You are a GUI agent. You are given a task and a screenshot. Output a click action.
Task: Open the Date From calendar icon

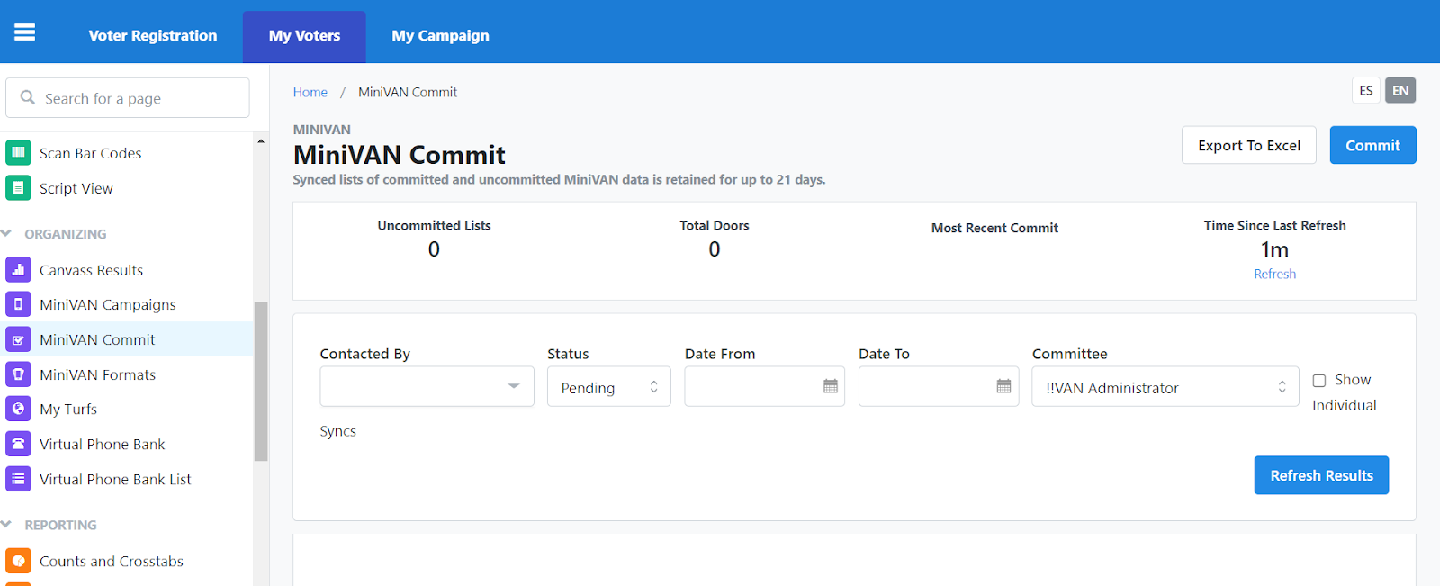click(x=831, y=386)
